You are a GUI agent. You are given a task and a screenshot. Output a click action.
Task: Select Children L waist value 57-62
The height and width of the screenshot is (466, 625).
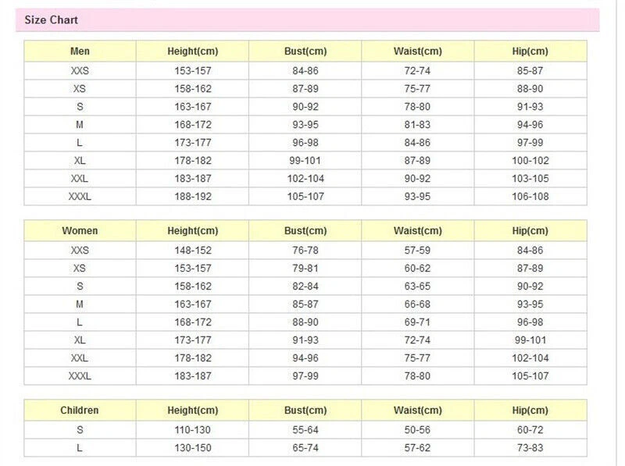click(x=417, y=448)
